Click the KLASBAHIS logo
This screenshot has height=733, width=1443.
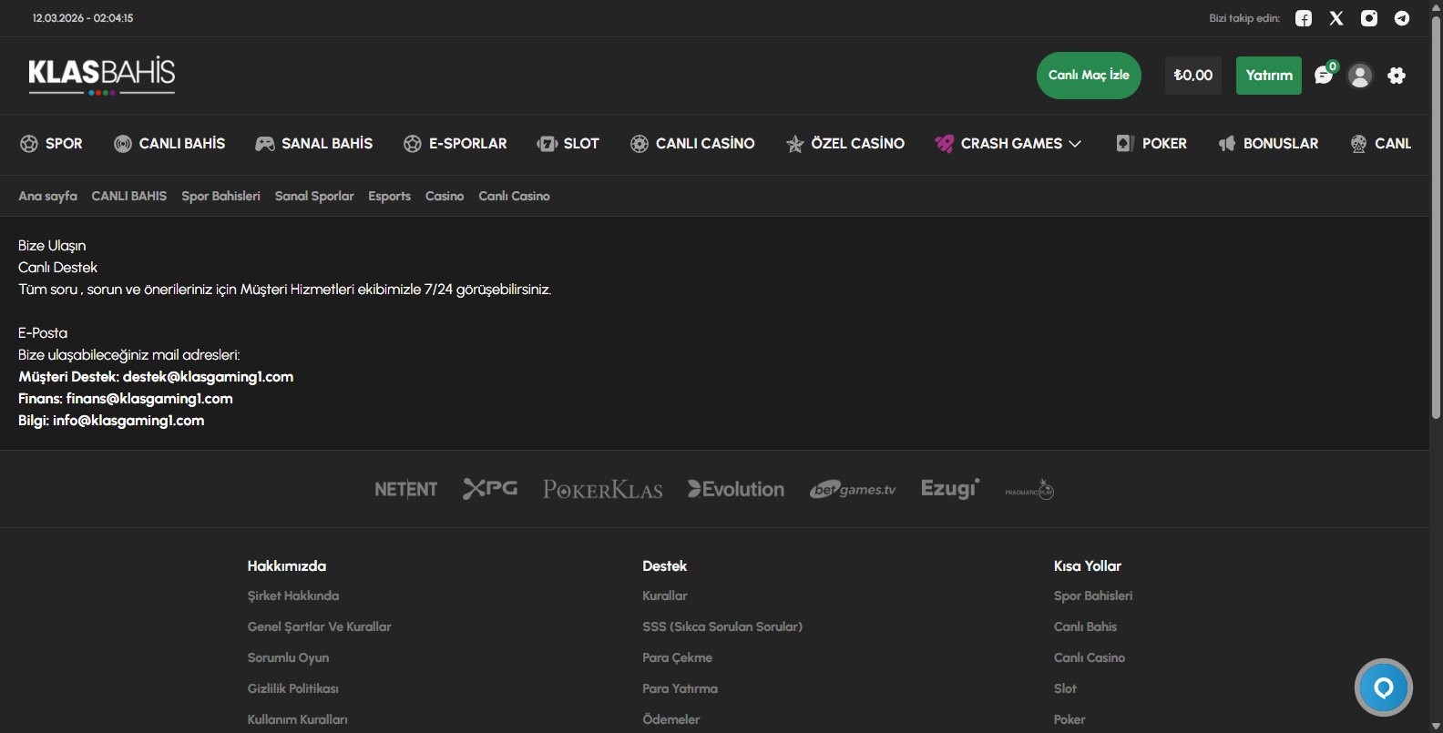tap(102, 75)
